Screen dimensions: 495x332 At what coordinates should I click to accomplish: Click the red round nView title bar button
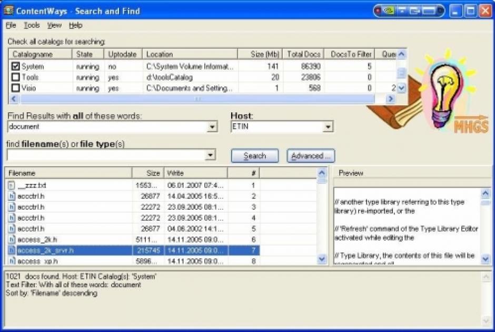tap(378, 11)
